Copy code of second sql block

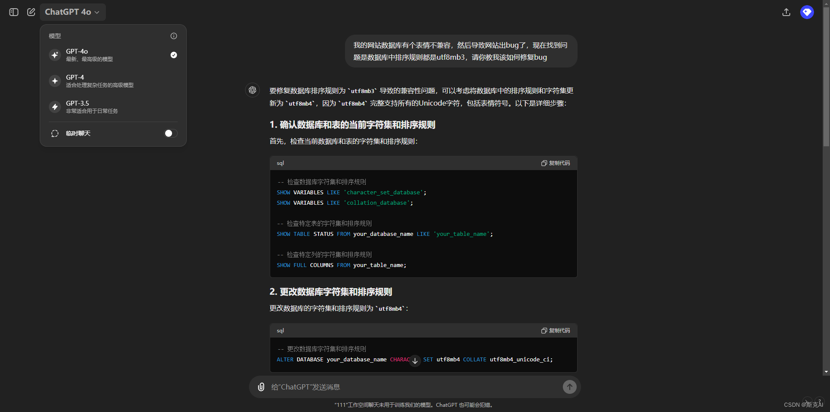tap(555, 331)
